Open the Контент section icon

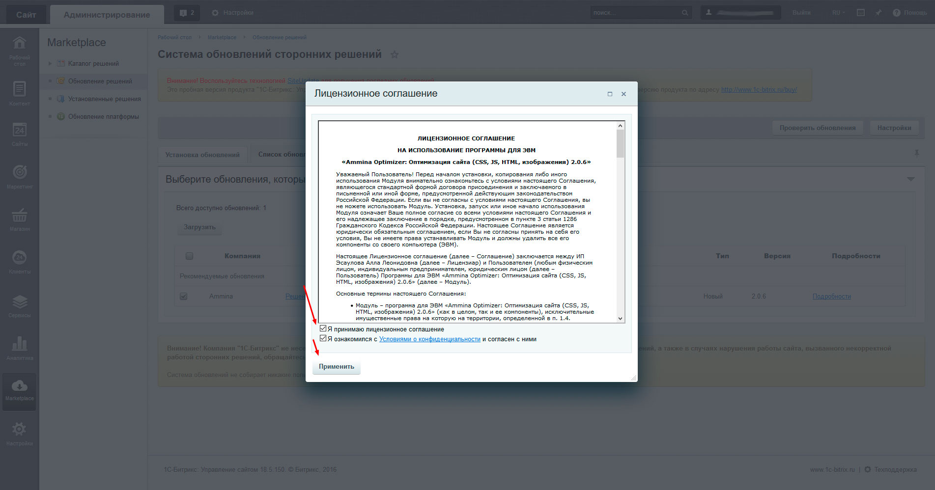[20, 93]
